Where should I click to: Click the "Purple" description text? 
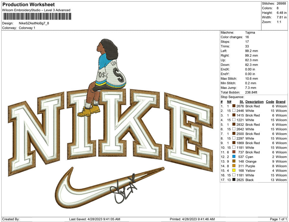click(250, 166)
